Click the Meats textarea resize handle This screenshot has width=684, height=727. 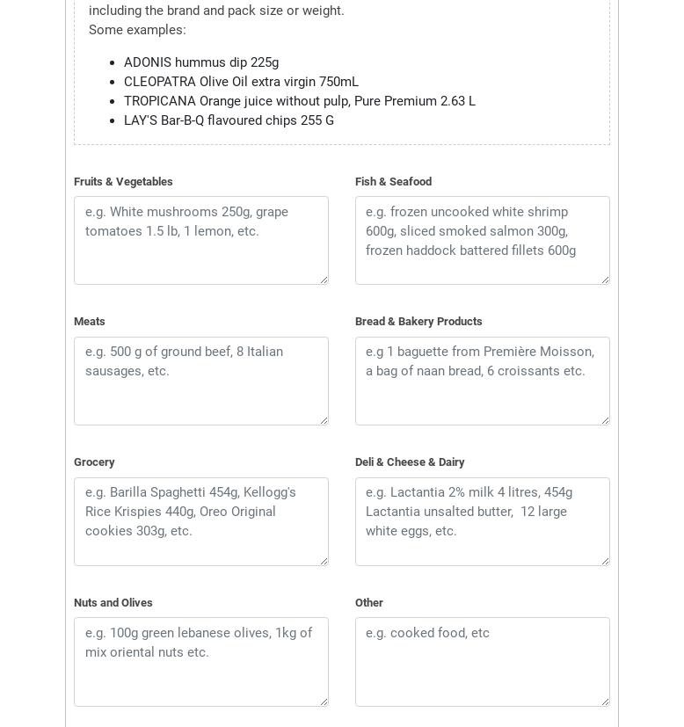(324, 420)
